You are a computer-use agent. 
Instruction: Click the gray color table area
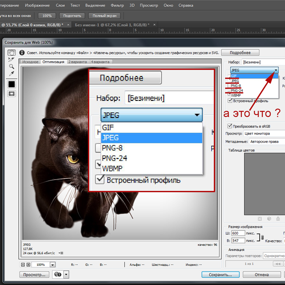(265, 184)
